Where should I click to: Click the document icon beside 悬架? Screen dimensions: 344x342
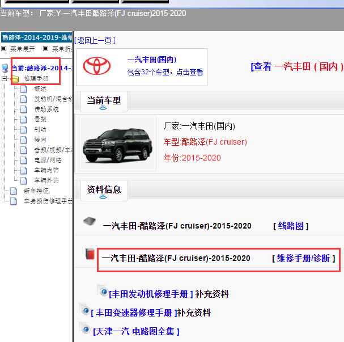click(x=23, y=120)
